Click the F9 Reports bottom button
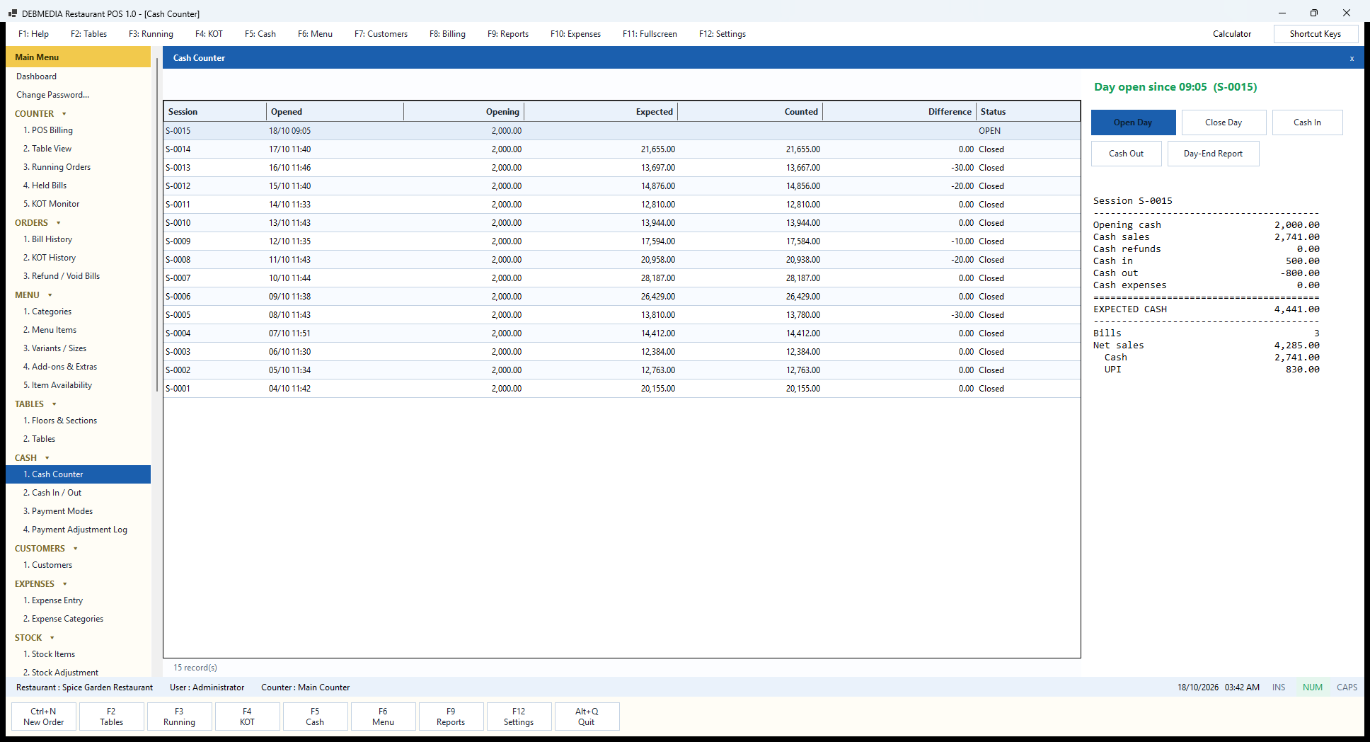1370x742 pixels. coord(451,717)
